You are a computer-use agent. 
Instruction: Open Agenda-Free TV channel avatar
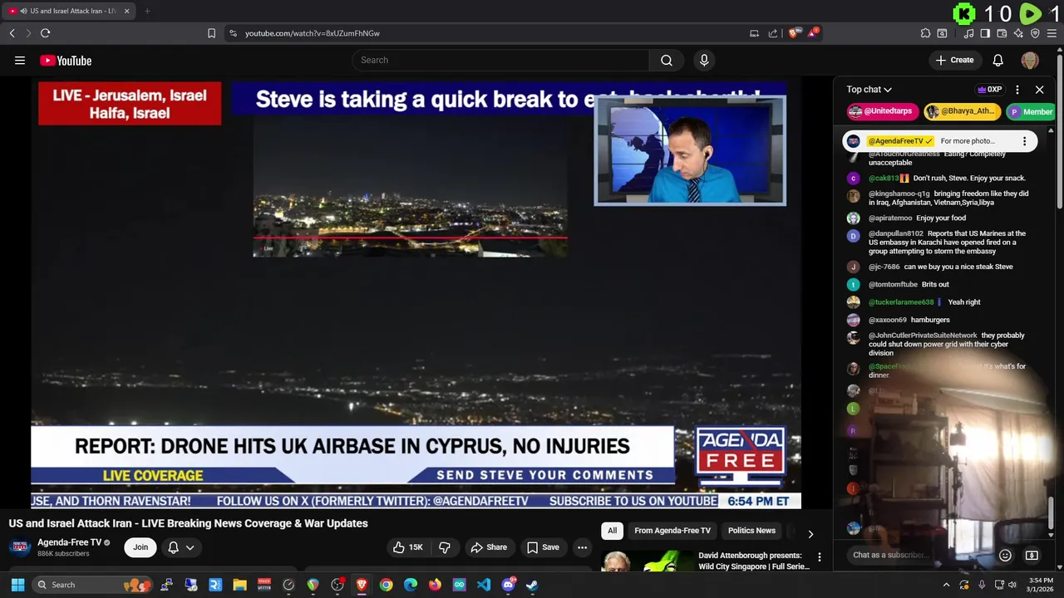[20, 547]
